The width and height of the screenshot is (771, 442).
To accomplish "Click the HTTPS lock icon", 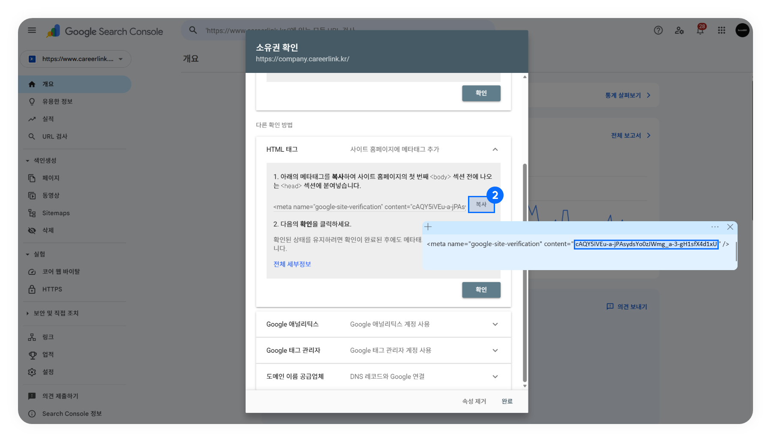I will [32, 289].
